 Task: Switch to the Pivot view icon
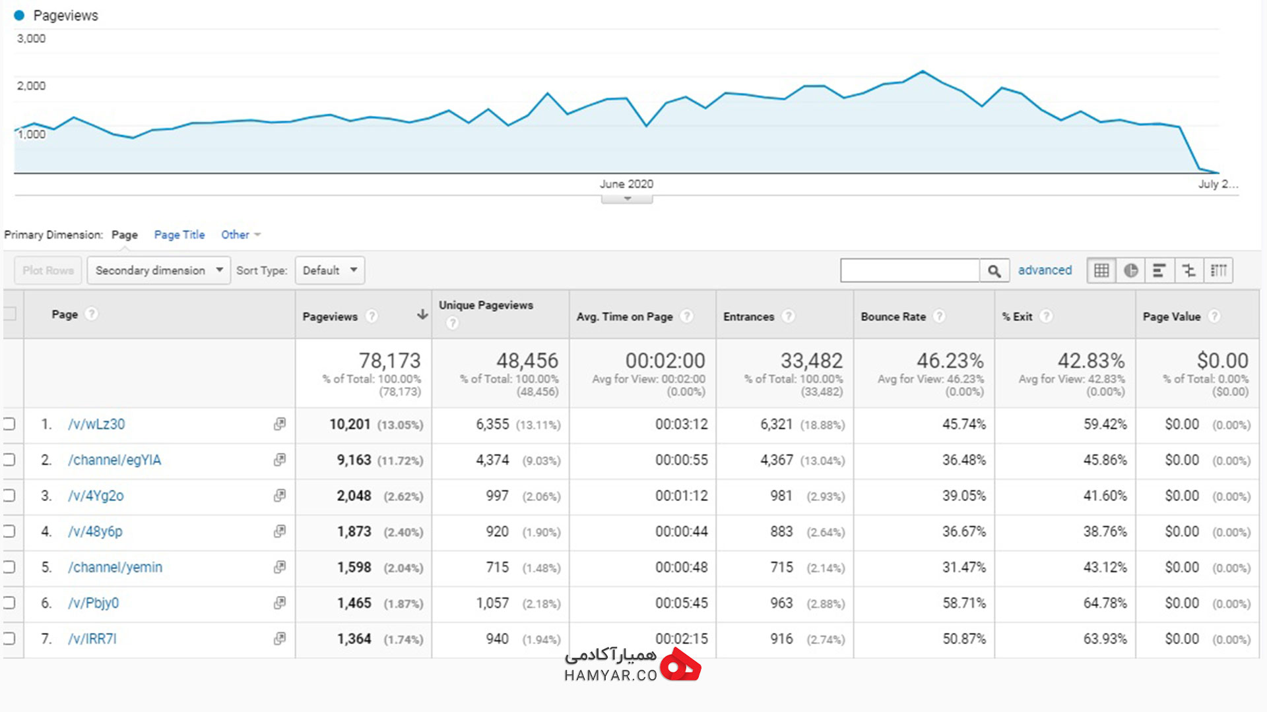click(1218, 270)
